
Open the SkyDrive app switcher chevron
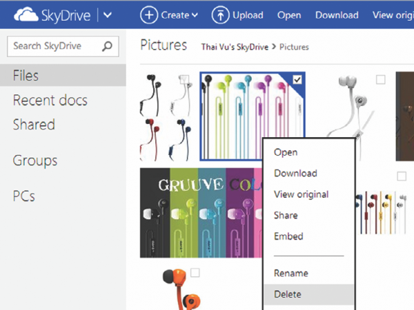[108, 15]
